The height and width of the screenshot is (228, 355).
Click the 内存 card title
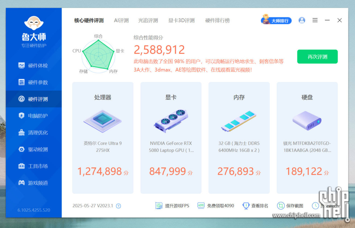click(x=239, y=98)
